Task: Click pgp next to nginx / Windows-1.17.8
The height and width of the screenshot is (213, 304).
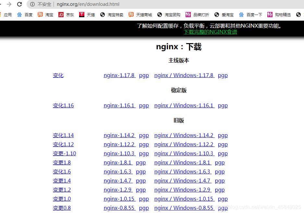Action: click(223, 76)
